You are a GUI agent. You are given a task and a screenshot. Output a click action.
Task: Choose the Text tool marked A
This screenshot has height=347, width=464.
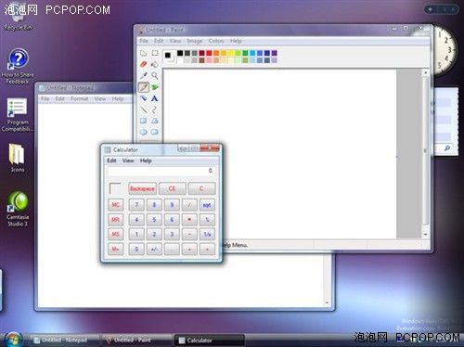tap(155, 98)
